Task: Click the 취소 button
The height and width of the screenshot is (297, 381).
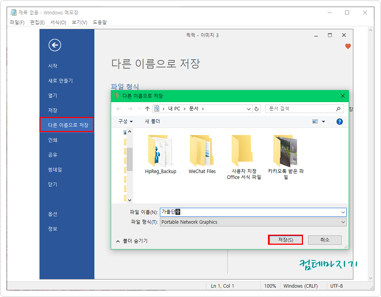Action: coord(324,240)
